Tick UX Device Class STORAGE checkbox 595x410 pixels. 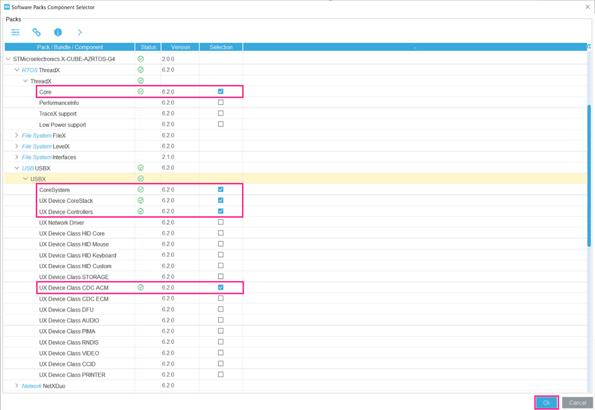click(x=221, y=277)
